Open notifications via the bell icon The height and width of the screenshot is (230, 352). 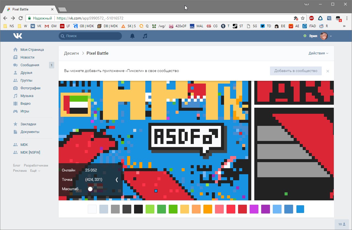tap(132, 36)
